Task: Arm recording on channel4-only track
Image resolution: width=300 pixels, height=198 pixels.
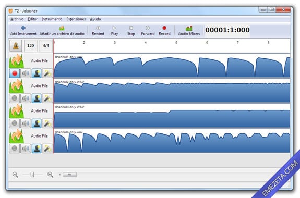Action: tap(15, 148)
